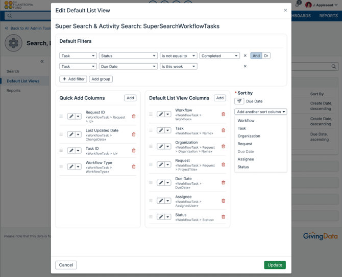Close the Edit Default List View dialog
This screenshot has width=342, height=277.
pos(285,10)
